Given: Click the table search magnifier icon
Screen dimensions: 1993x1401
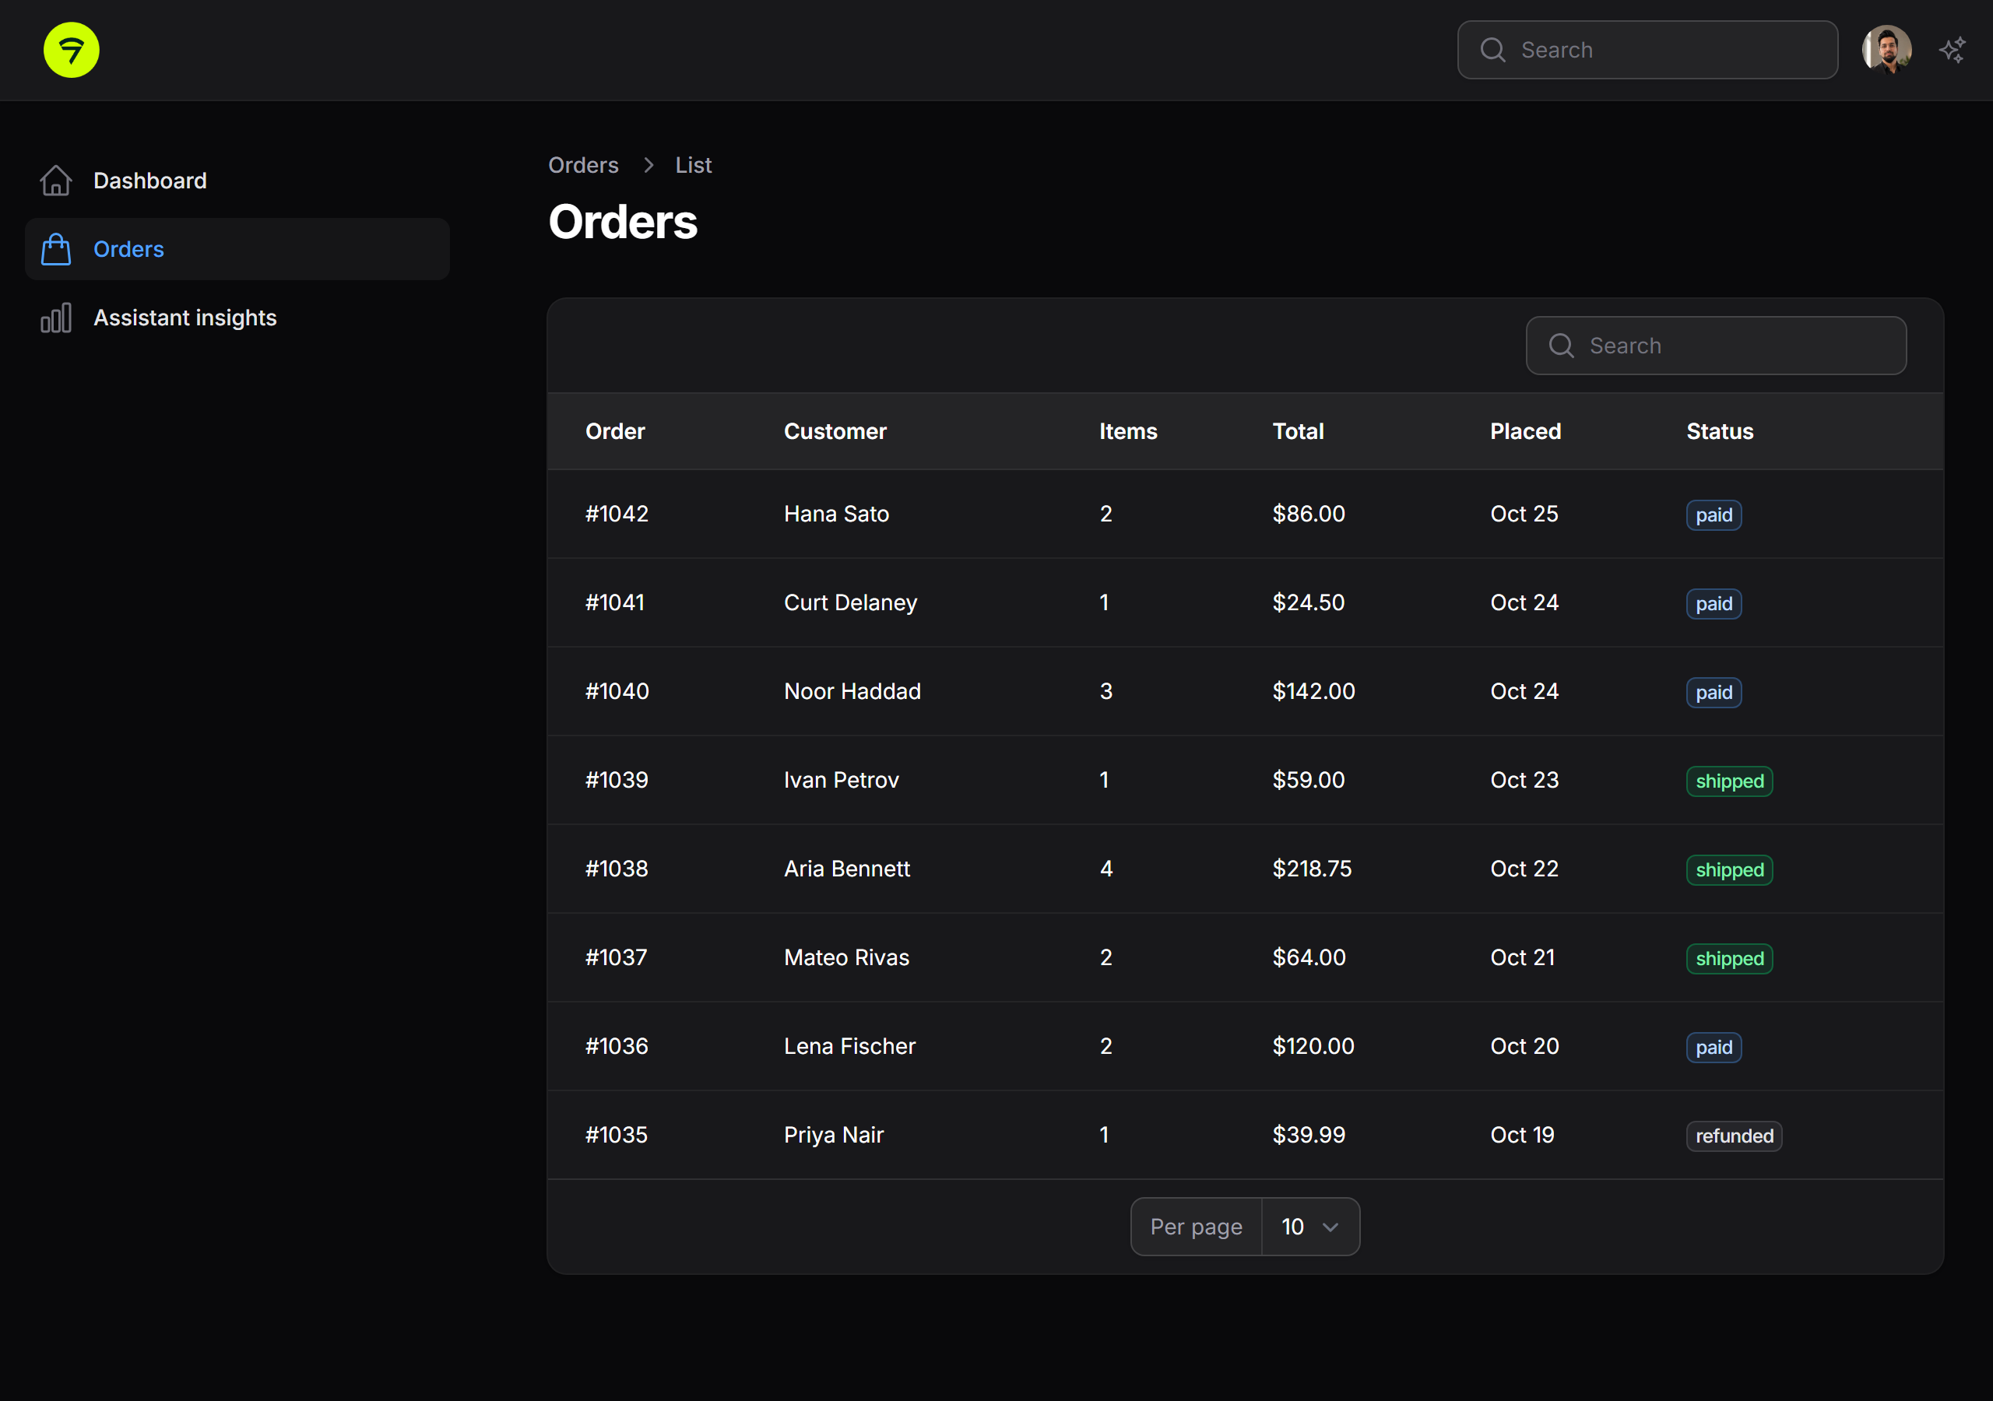Looking at the screenshot, I should 1562,346.
